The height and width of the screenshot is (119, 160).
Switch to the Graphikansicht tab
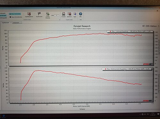(x=5, y=23)
